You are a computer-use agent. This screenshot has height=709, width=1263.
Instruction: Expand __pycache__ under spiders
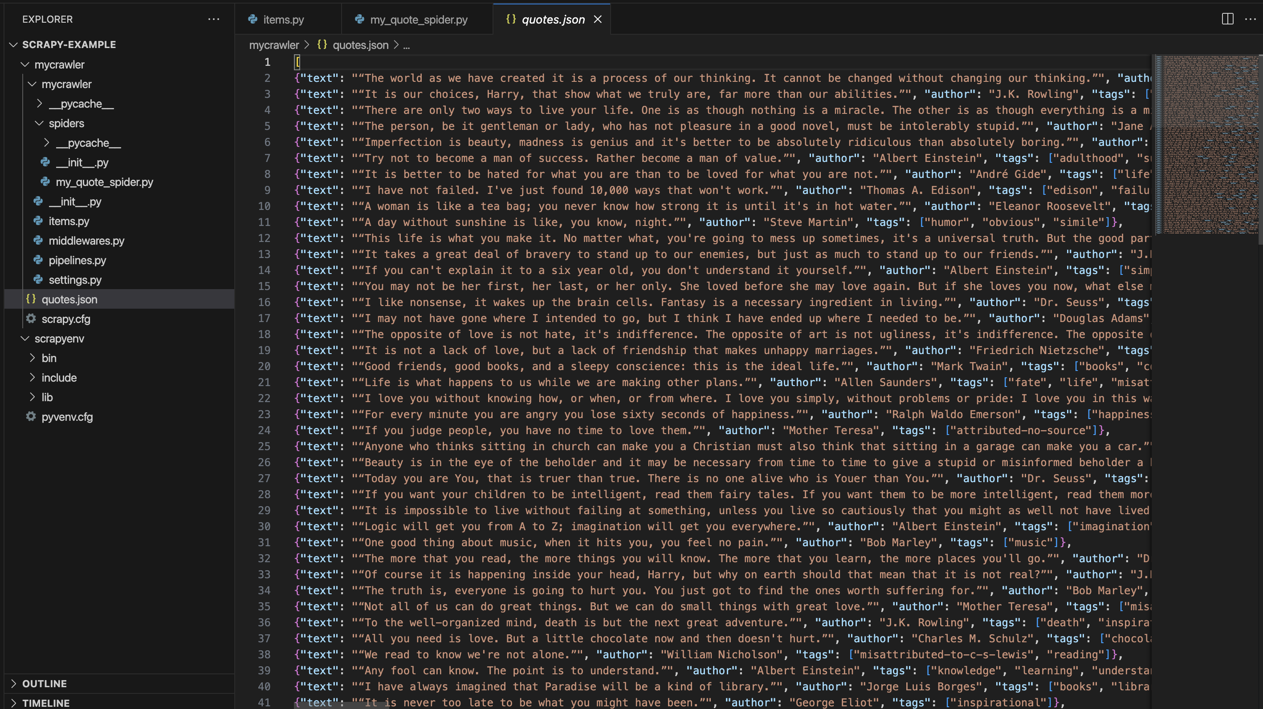click(x=47, y=142)
